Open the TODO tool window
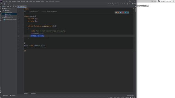This screenshot has width=175, height=98. [5, 95]
